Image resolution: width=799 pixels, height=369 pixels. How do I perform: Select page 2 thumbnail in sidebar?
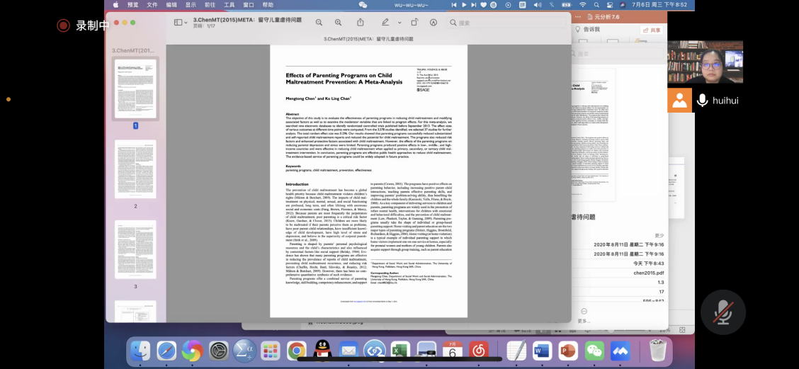(135, 170)
